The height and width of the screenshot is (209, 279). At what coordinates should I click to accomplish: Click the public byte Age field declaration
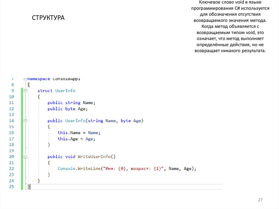tap(68, 109)
